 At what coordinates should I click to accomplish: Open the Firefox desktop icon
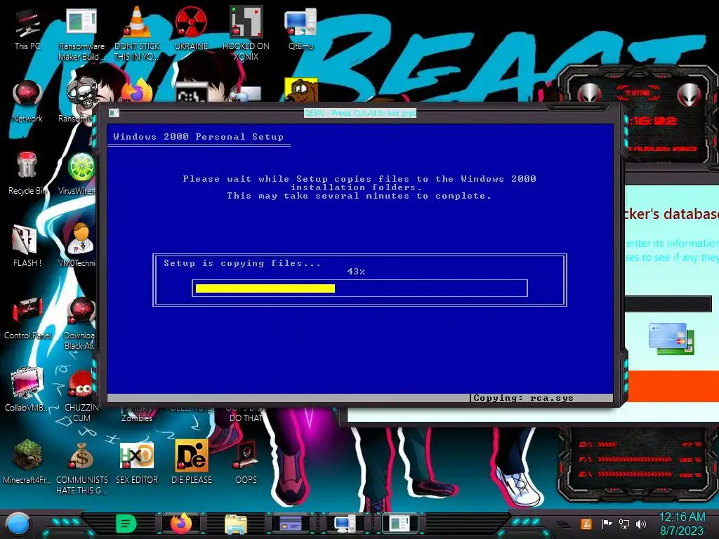click(137, 91)
